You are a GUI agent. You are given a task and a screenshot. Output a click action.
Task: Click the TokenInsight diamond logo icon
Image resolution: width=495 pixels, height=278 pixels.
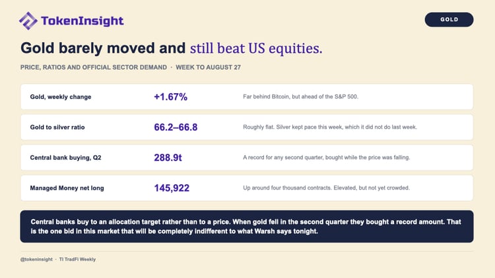(x=28, y=21)
